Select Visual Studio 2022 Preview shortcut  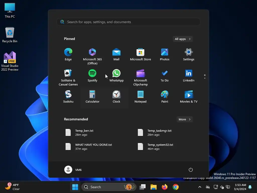click(10, 61)
